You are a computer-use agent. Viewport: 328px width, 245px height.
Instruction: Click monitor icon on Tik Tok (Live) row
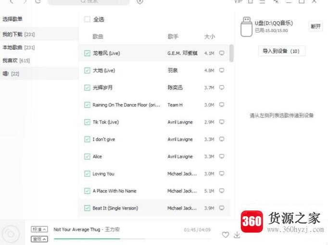click(x=222, y=122)
